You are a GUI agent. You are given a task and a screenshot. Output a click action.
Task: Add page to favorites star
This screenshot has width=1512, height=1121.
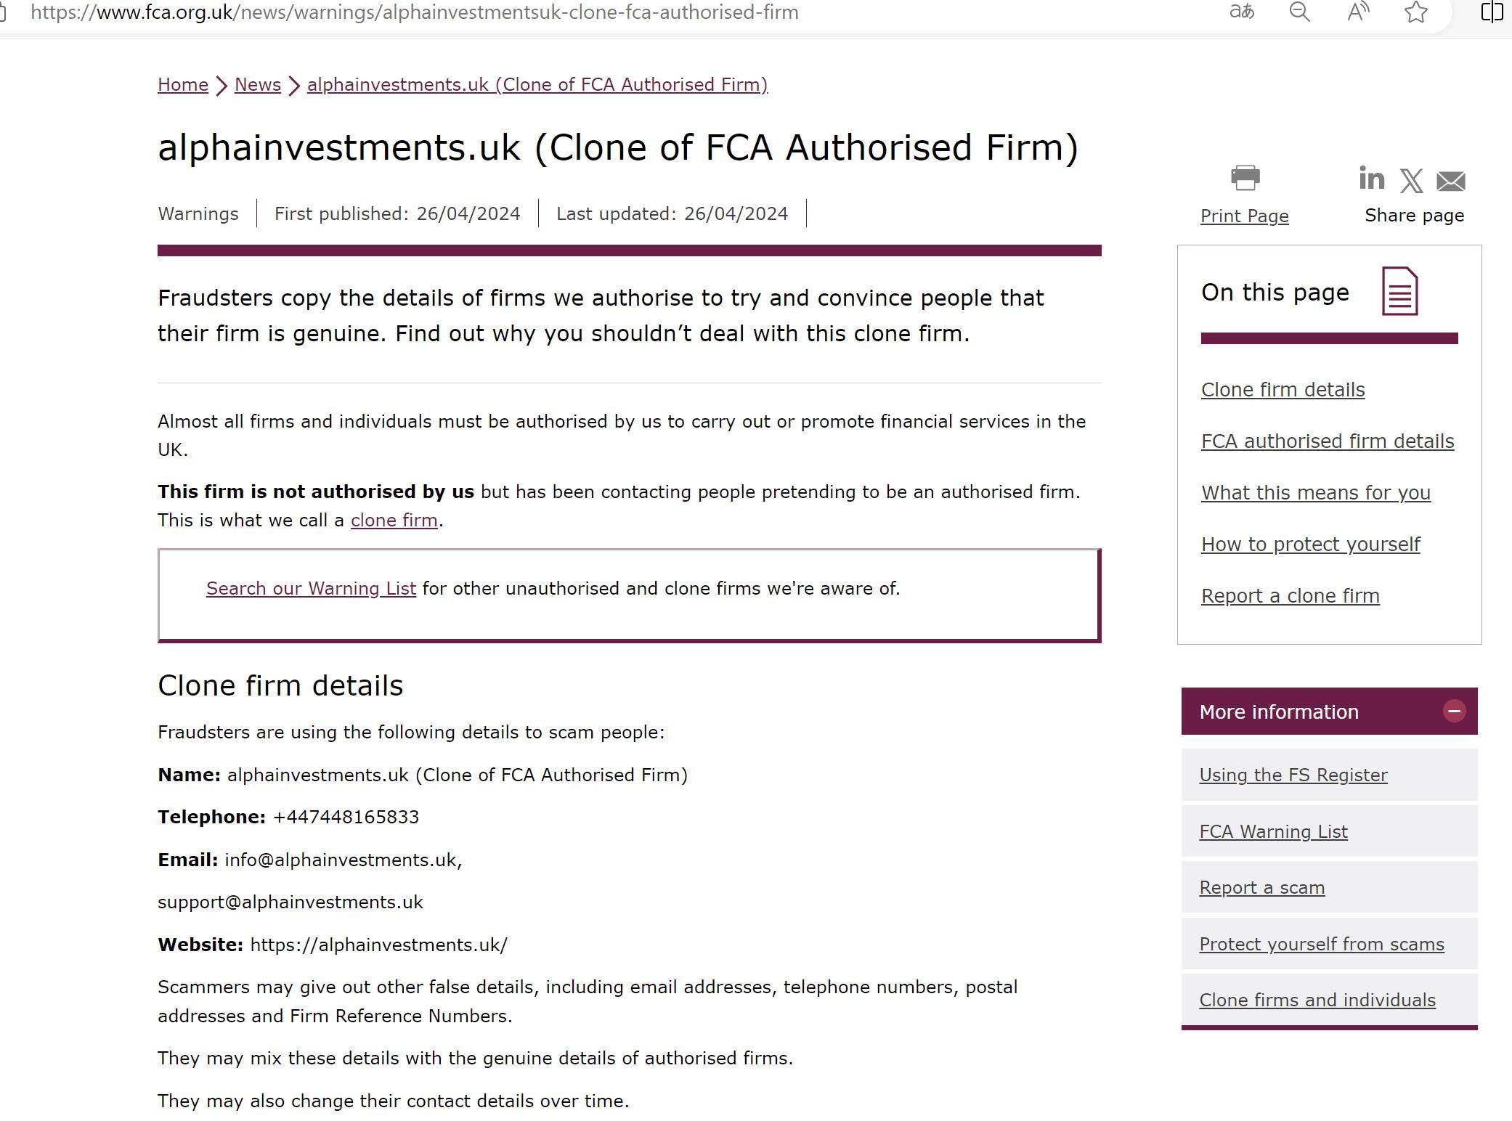click(1415, 12)
